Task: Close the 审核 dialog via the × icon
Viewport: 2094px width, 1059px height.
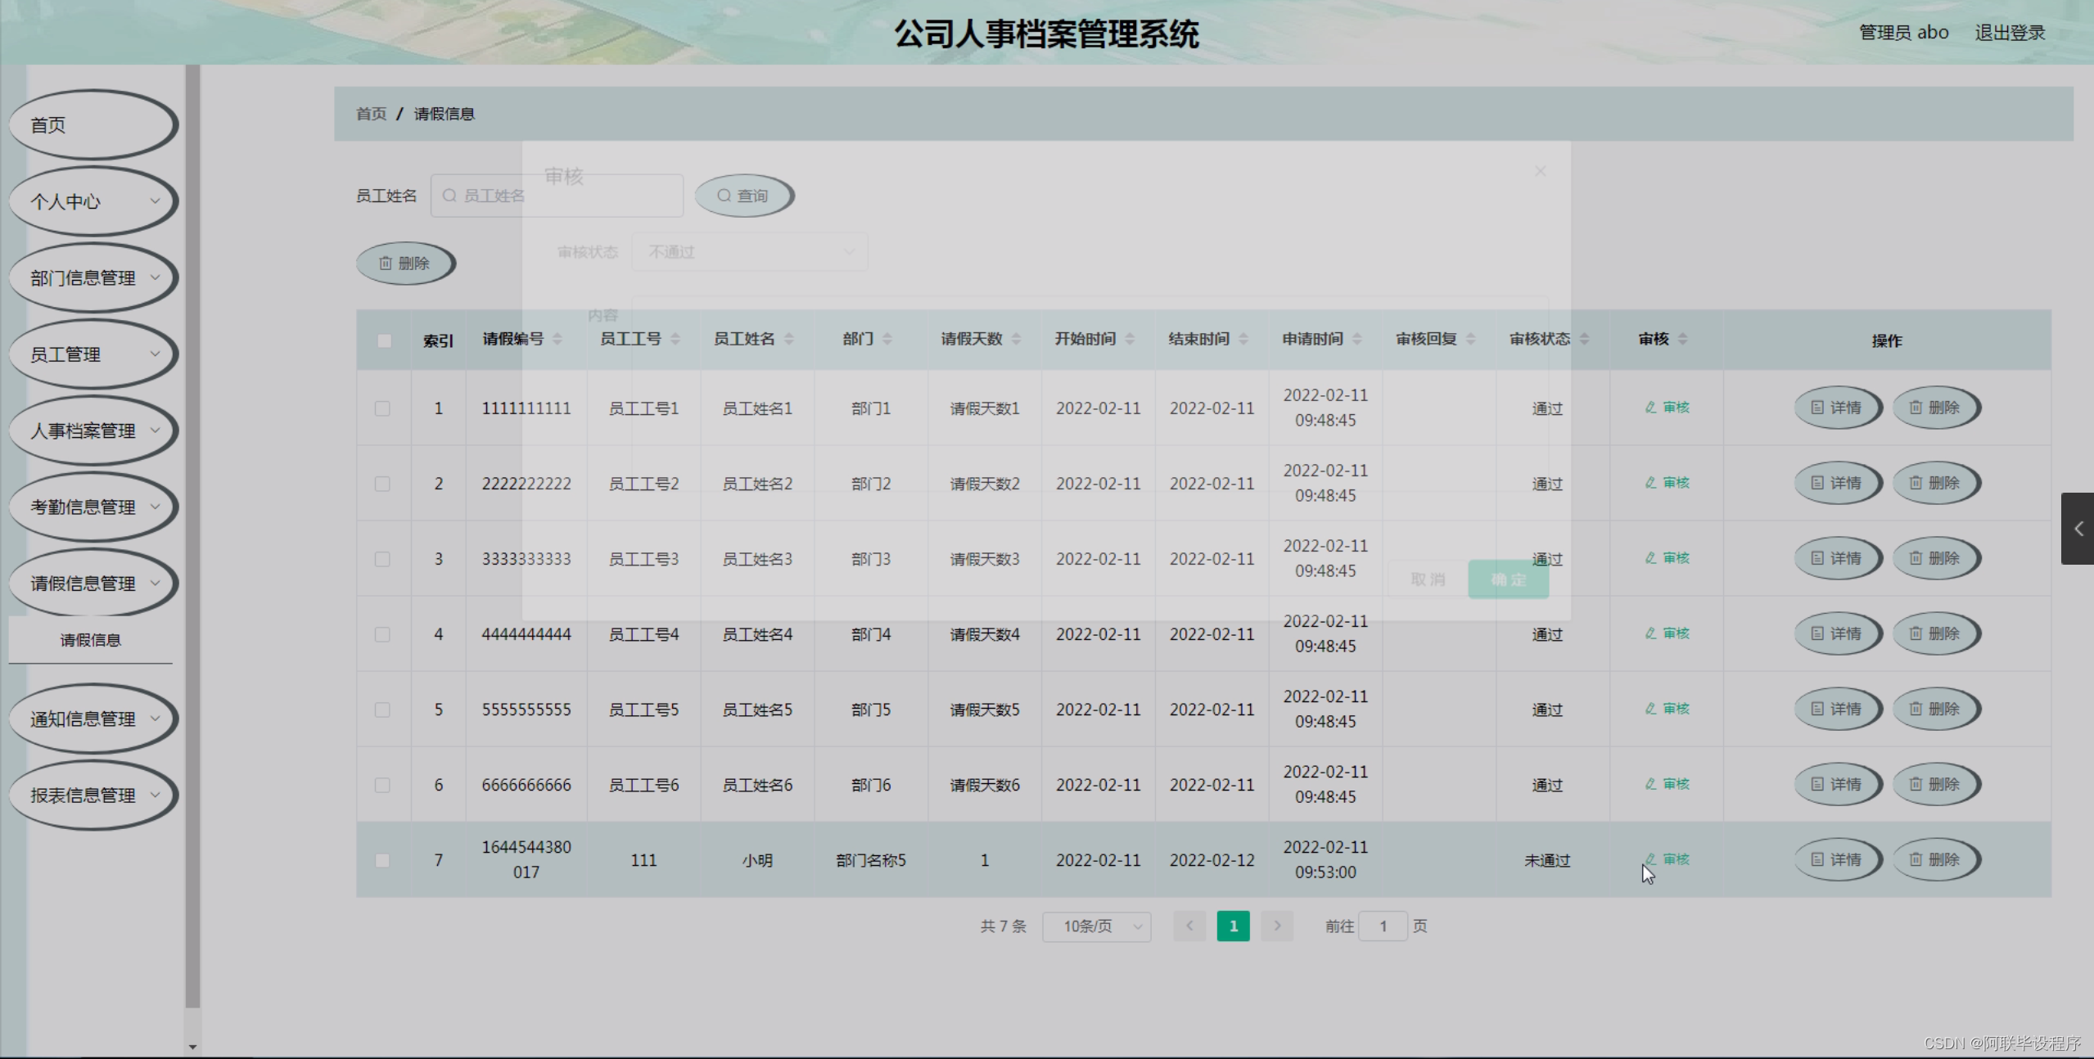Action: [1540, 171]
